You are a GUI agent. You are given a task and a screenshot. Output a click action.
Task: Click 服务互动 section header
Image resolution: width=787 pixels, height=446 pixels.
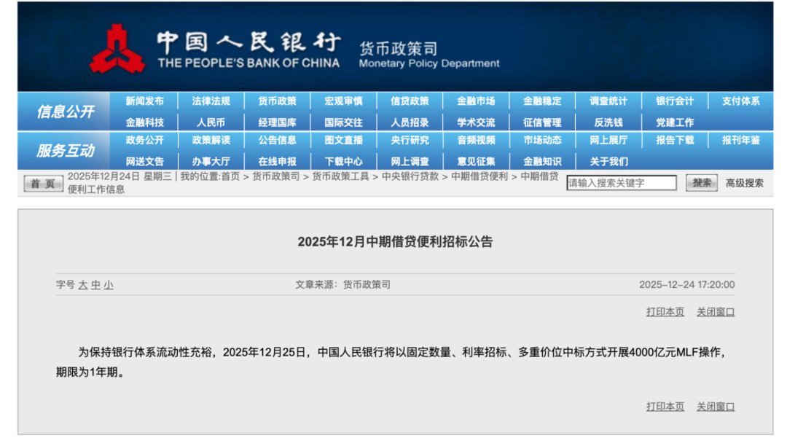click(66, 151)
